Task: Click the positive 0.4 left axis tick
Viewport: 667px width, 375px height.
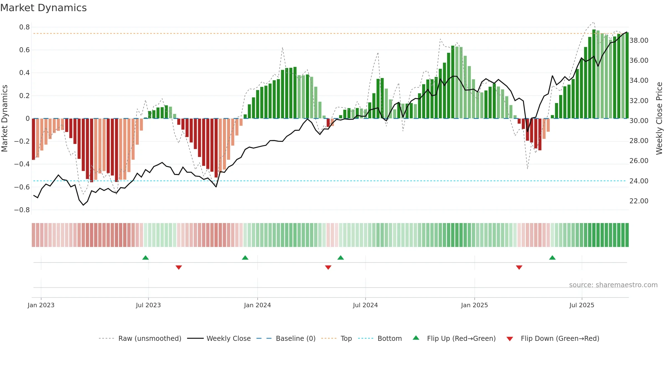Action: click(24, 73)
